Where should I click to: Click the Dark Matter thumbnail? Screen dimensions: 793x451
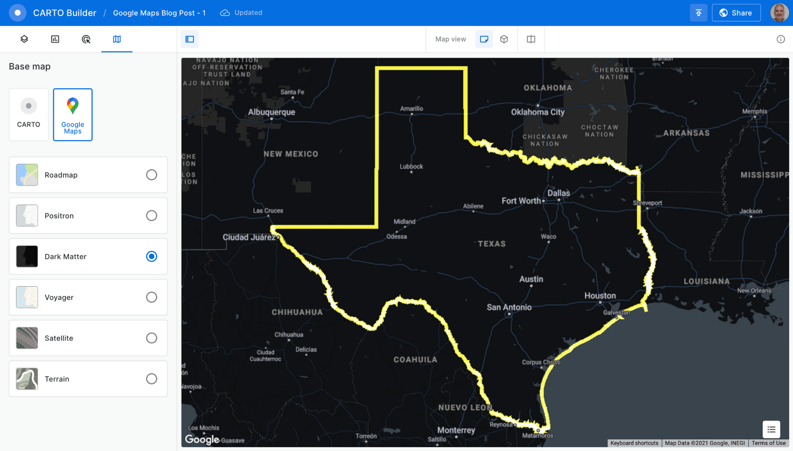[x=27, y=256]
